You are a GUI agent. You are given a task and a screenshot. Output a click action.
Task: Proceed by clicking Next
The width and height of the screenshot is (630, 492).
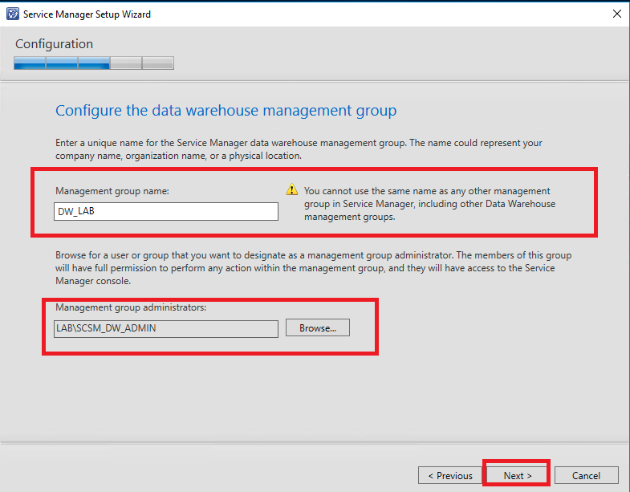point(517,475)
